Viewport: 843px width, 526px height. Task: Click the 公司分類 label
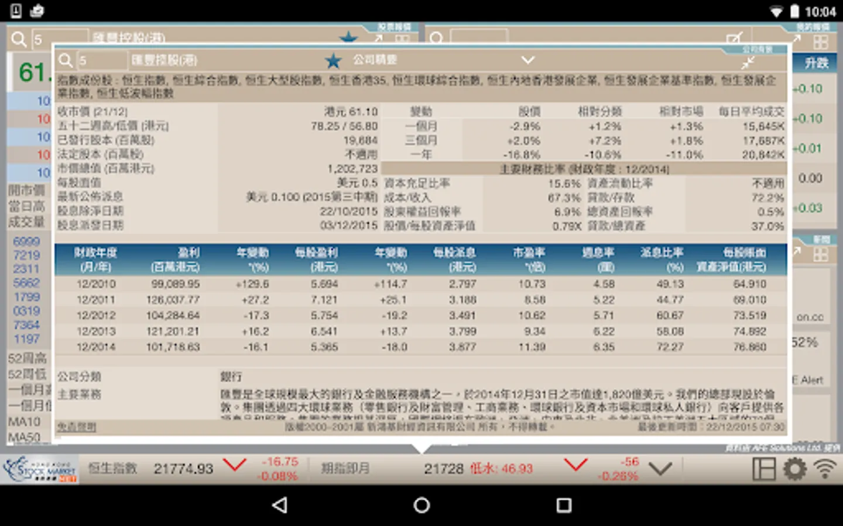(x=79, y=376)
